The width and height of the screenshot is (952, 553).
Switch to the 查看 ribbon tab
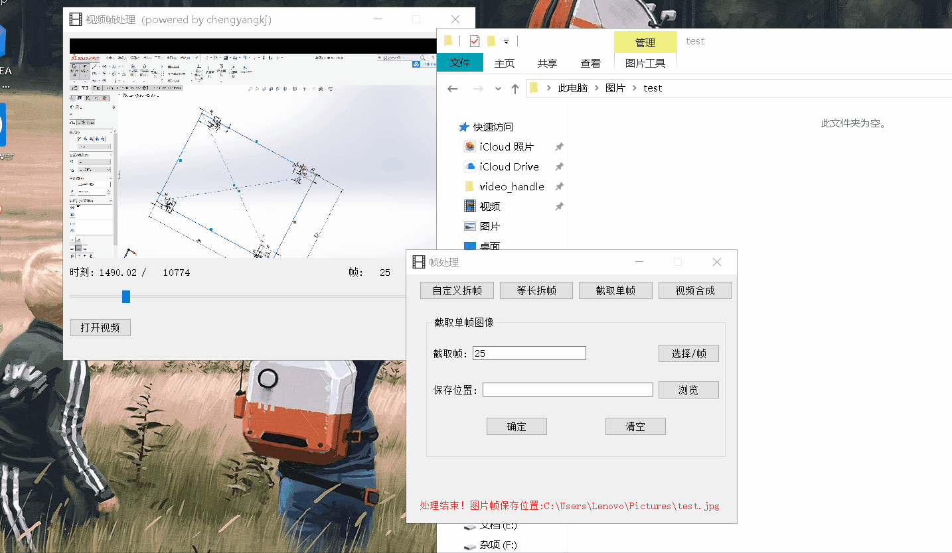[x=590, y=63]
